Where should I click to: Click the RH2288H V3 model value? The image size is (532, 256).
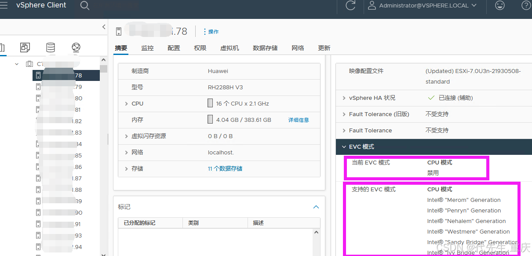[226, 88]
